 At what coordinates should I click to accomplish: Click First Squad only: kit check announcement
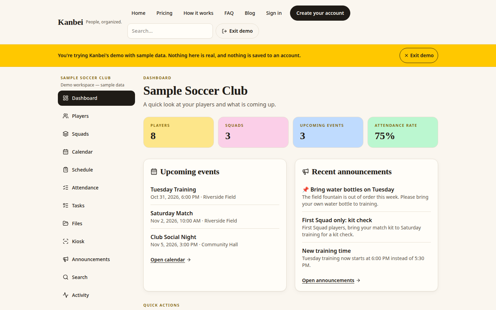coord(337,220)
